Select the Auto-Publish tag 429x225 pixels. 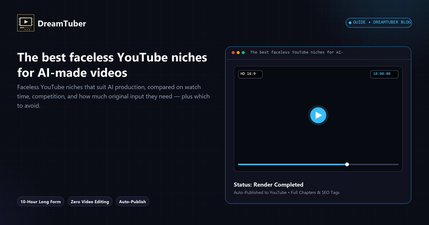click(x=132, y=201)
